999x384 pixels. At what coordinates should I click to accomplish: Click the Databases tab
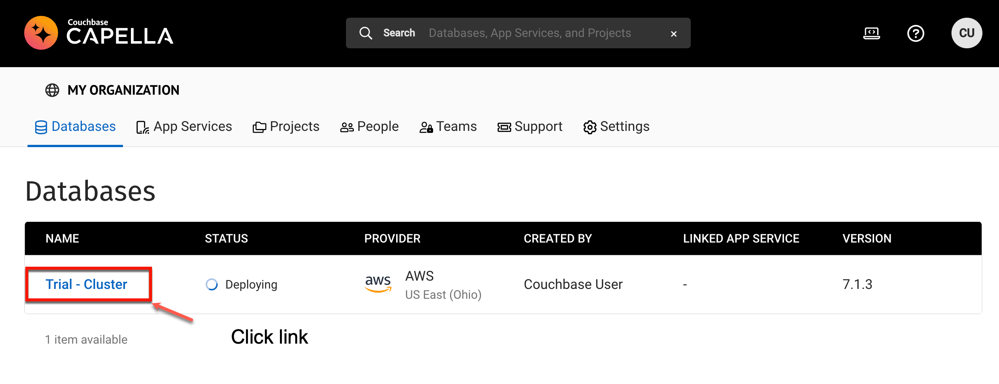tap(75, 126)
